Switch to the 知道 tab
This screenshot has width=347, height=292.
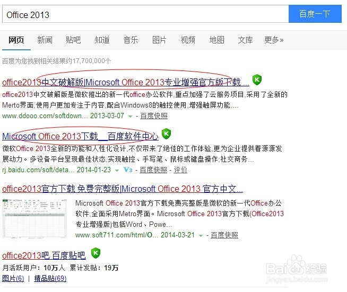click(102, 40)
